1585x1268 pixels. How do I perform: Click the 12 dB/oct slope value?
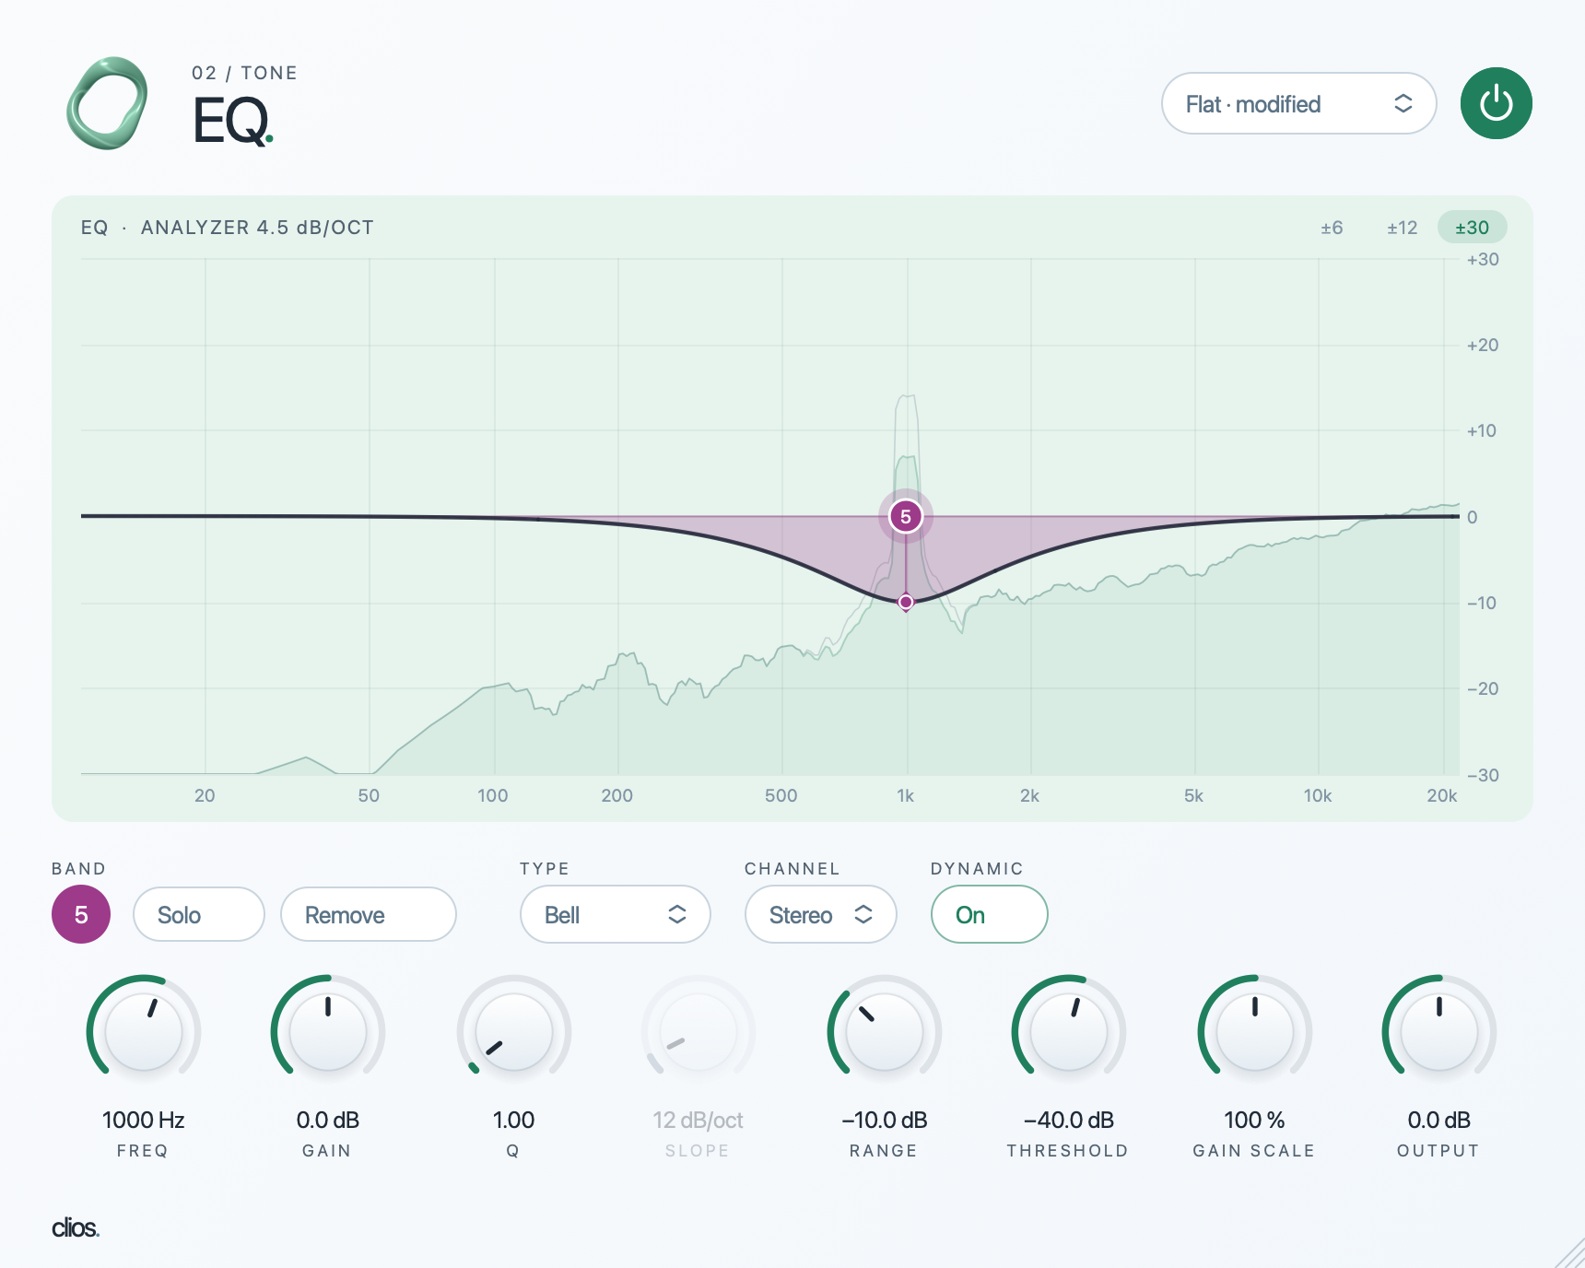(698, 1120)
